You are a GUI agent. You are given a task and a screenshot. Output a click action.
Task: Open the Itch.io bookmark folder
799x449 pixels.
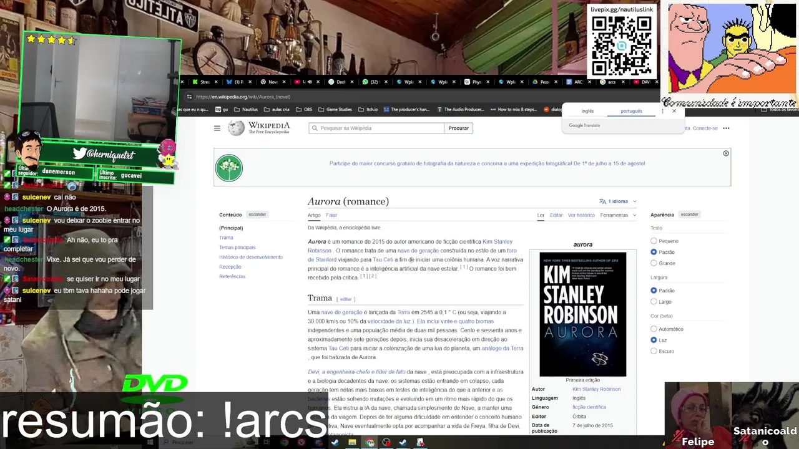pos(368,109)
